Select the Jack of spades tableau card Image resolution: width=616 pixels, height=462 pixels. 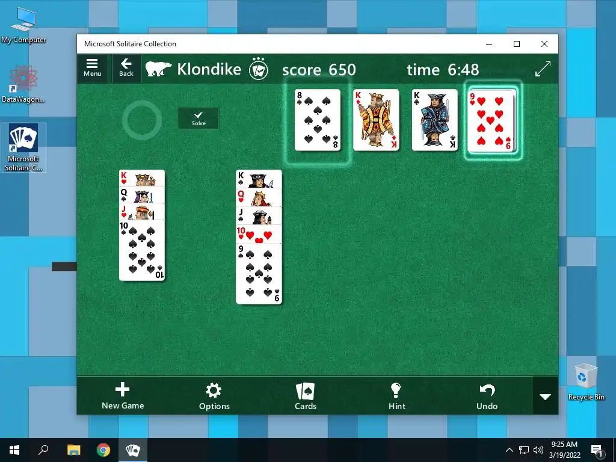(x=259, y=216)
